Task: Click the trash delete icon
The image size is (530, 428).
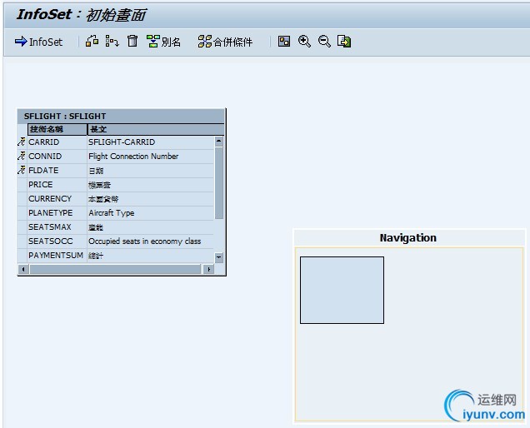Action: tap(132, 41)
